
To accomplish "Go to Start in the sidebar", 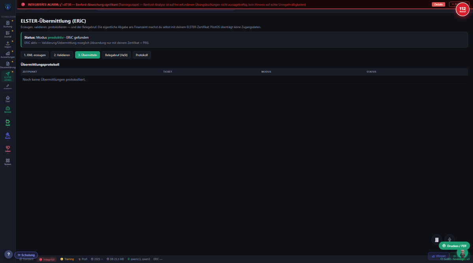I will [8, 99].
